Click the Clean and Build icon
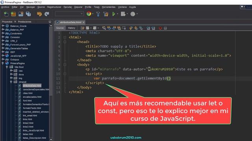 click(106, 14)
